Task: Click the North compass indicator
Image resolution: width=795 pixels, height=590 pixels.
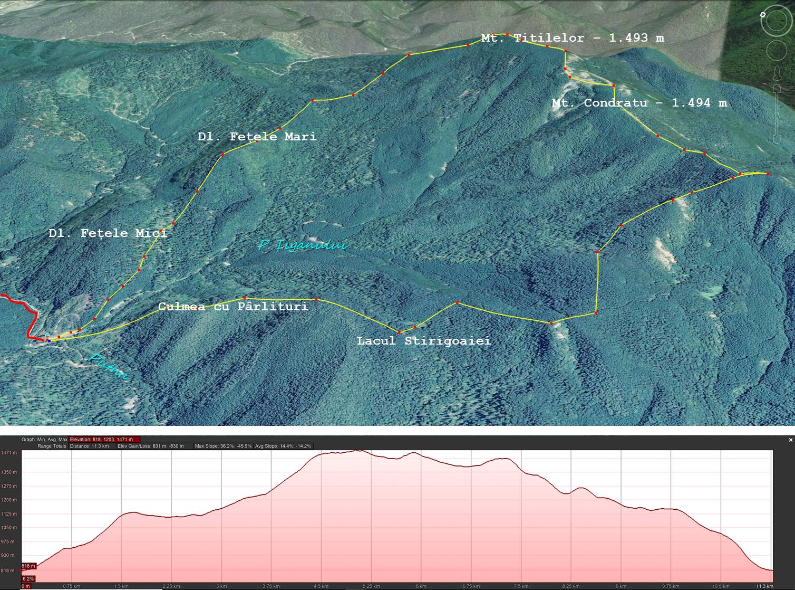Action: click(x=763, y=15)
